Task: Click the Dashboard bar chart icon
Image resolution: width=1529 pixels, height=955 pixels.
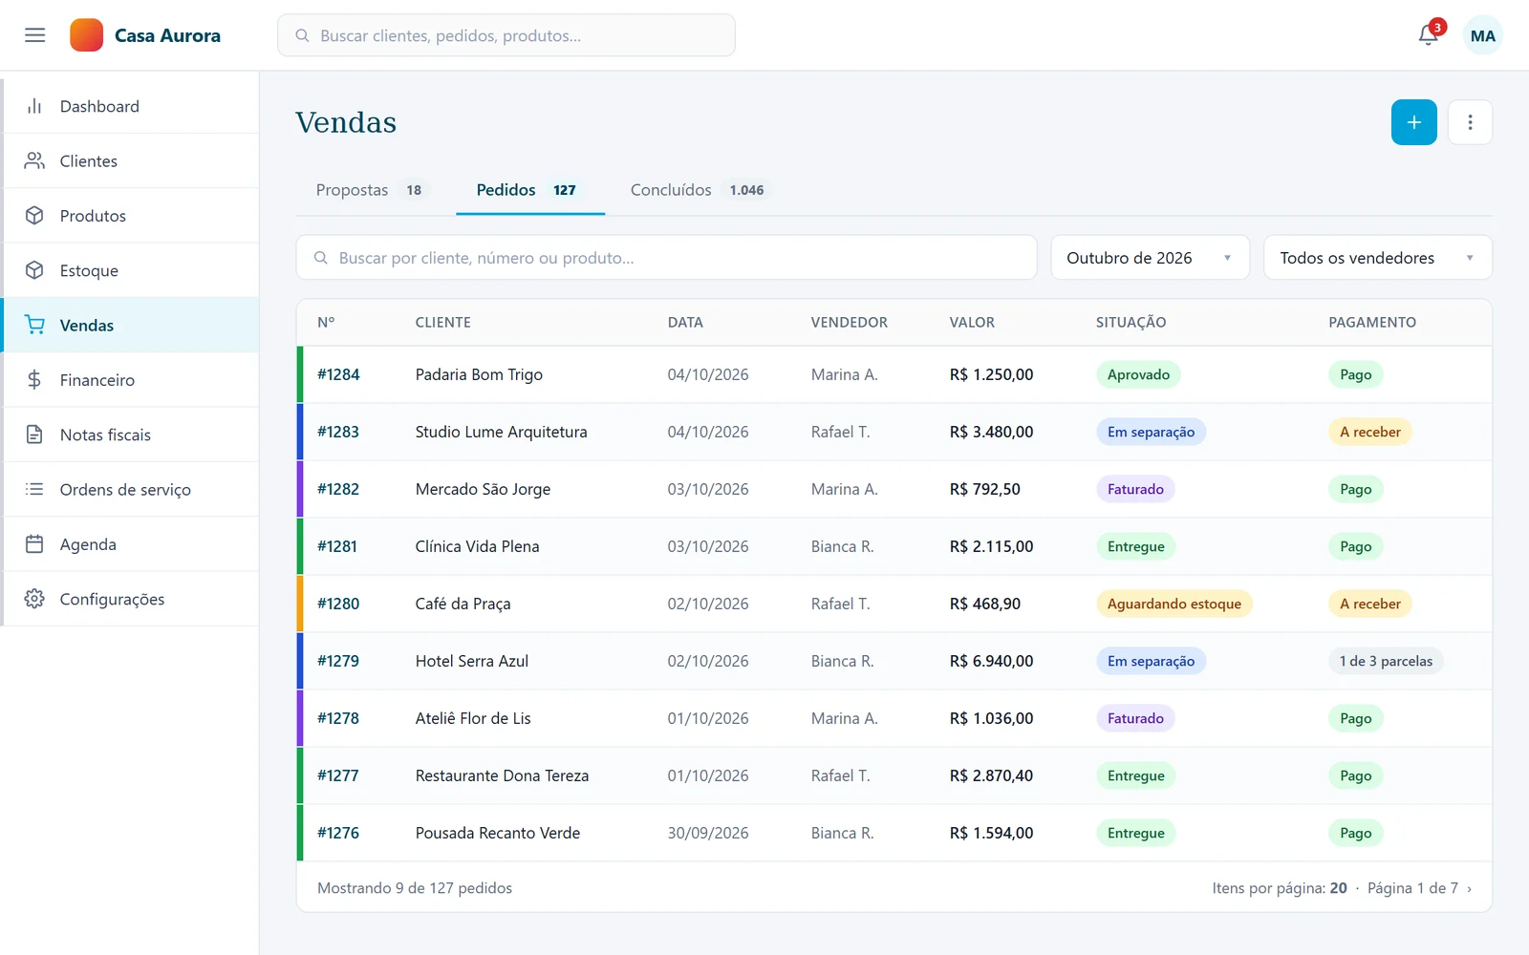Action: tap(34, 106)
